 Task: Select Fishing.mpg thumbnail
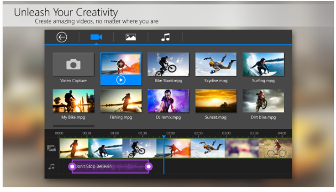[121, 101]
